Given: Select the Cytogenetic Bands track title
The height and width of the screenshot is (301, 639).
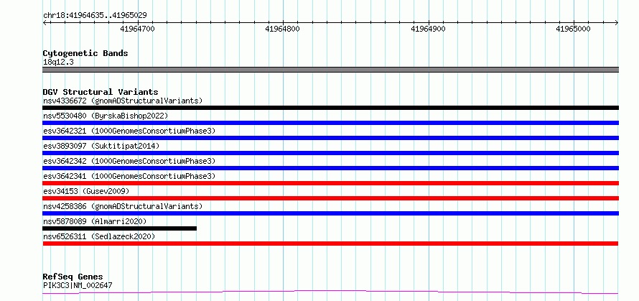Looking at the screenshot, I should (x=85, y=53).
